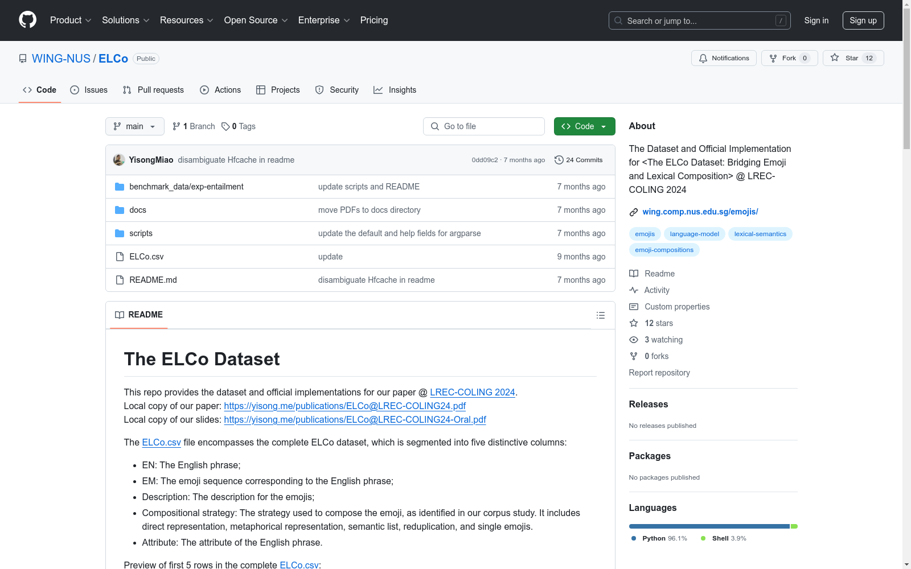Click the branch icon beside 1 Branch

tap(177, 126)
